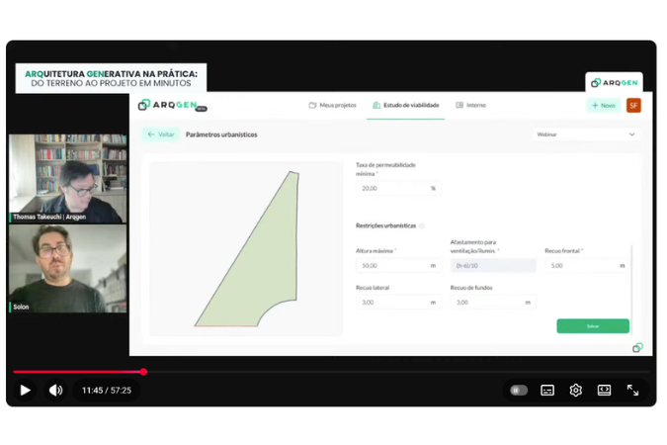The width and height of the screenshot is (667, 445).
Task: Click the Afastamento (h-6)/10 field
Action: [x=493, y=266]
